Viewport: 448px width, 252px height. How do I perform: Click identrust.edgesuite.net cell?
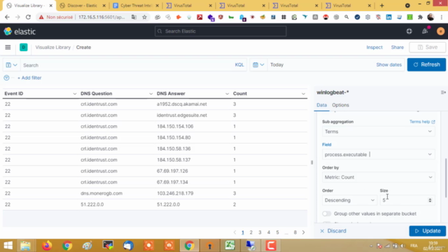(182, 115)
